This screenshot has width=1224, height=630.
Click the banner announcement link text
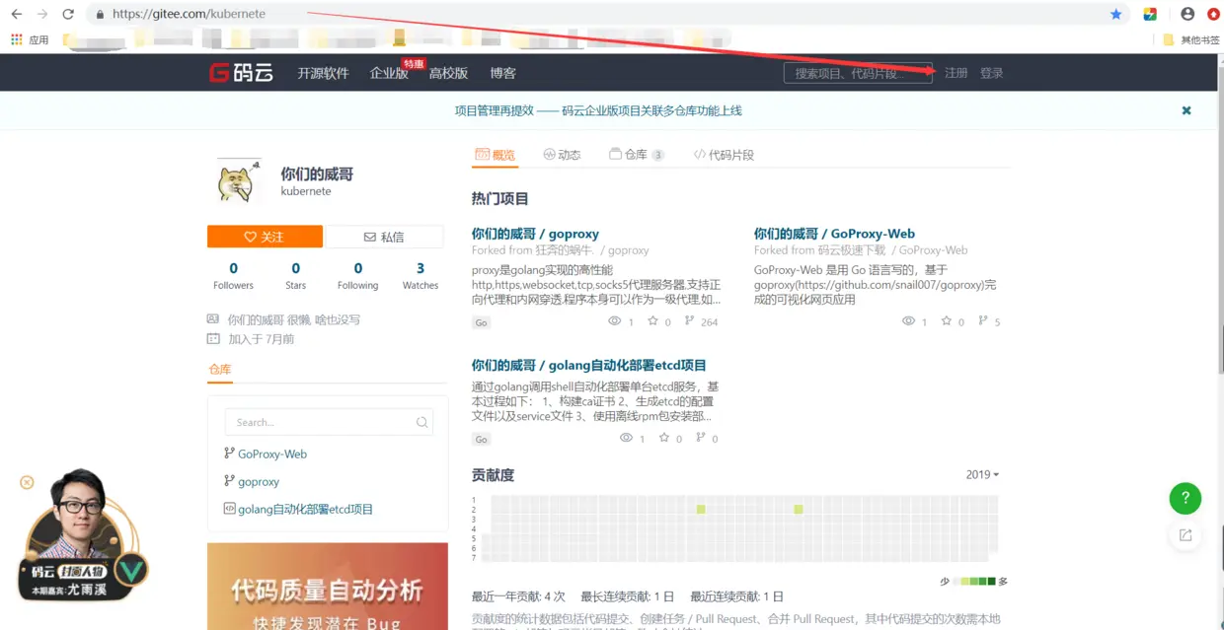(x=598, y=110)
